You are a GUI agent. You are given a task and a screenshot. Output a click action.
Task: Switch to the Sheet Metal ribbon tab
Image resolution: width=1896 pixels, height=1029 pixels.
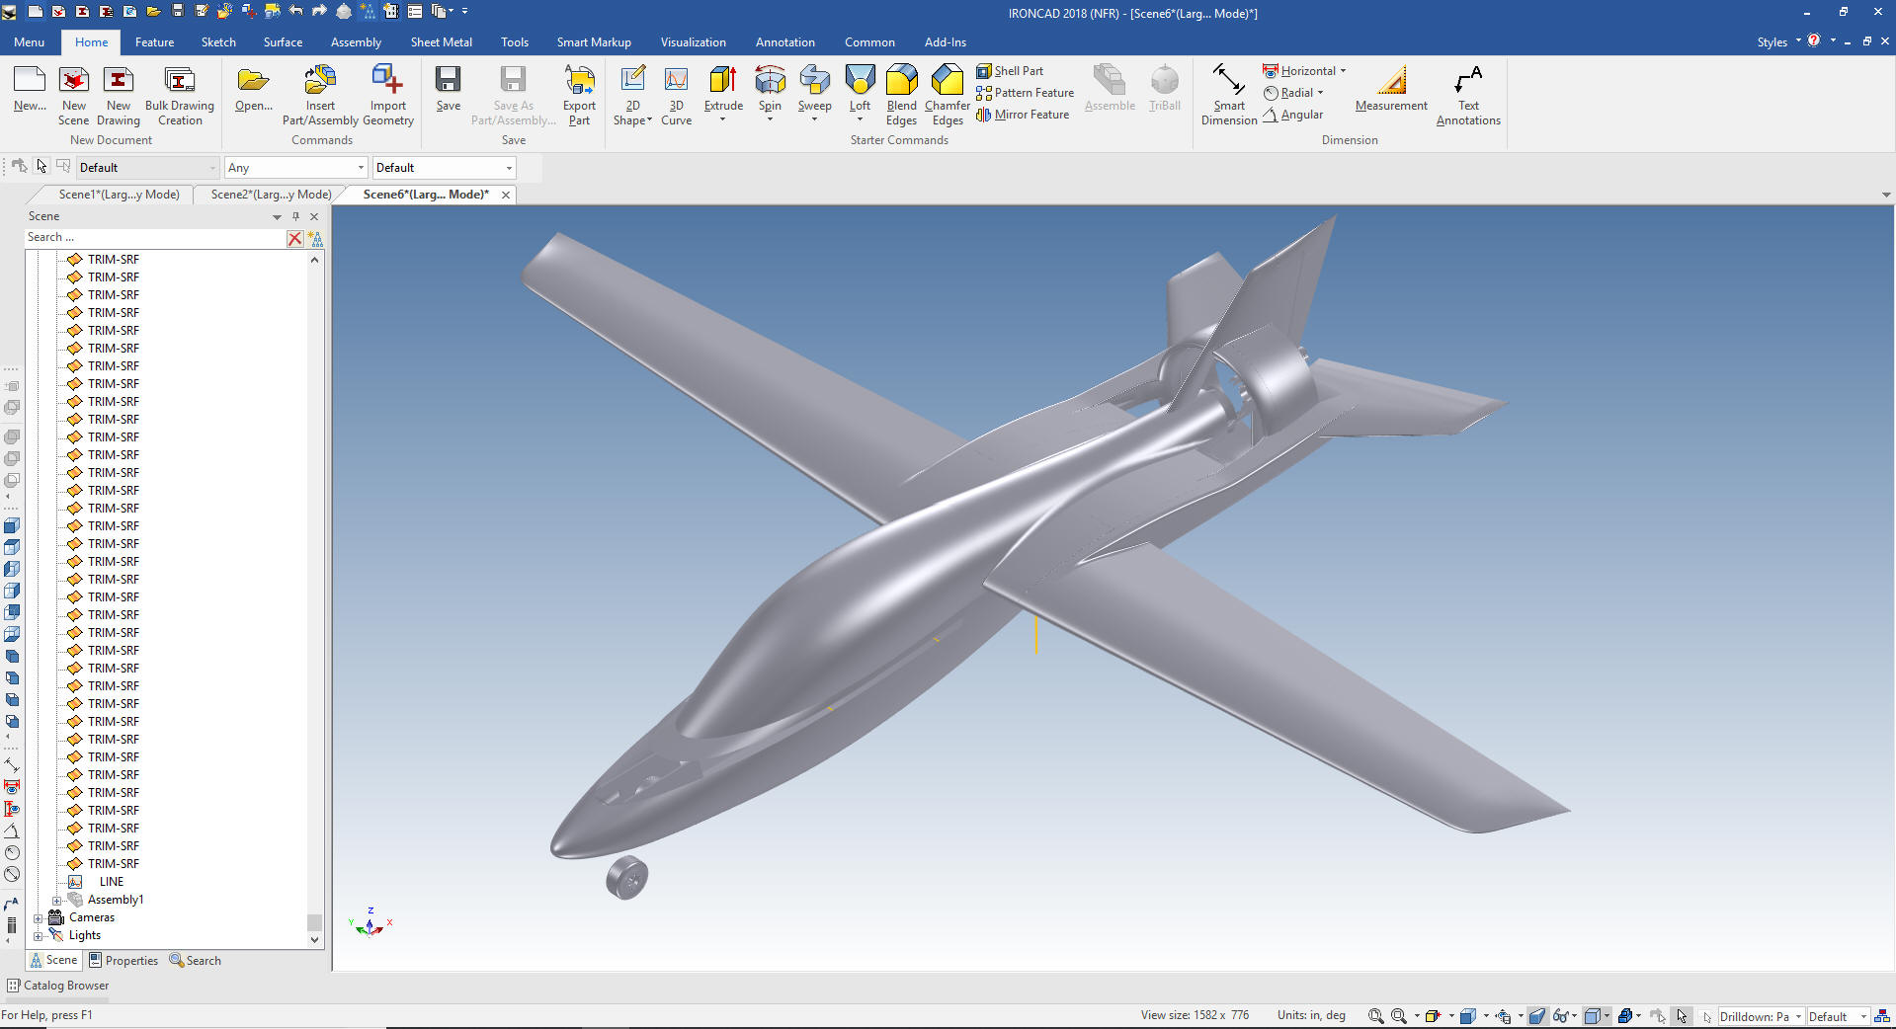pos(441,42)
